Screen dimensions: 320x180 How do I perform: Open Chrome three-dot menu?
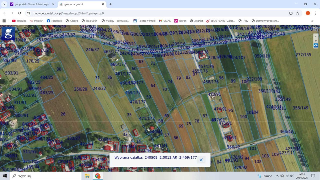(x=315, y=13)
